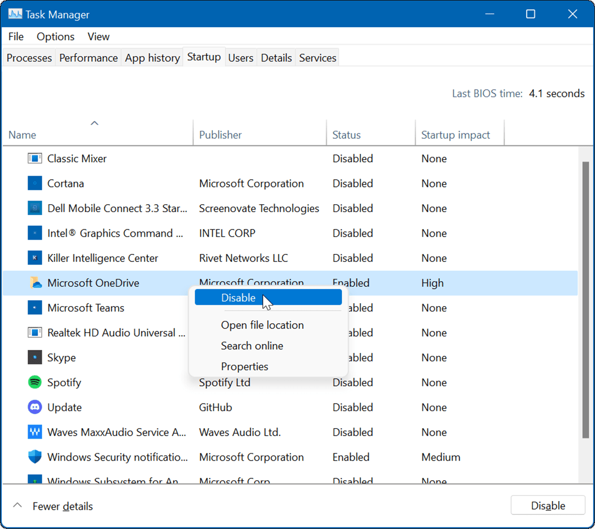Click the Spotify icon
This screenshot has height=529, width=595.
coord(35,382)
